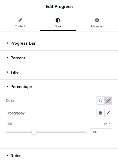Viewport: 118px width, 160px height.
Task: Expand the Progress Bar section
Action: pyautogui.click(x=23, y=43)
